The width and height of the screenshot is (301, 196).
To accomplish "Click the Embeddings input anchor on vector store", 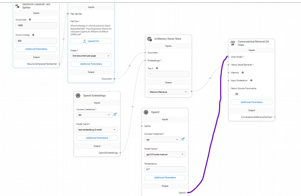I will (145, 60).
